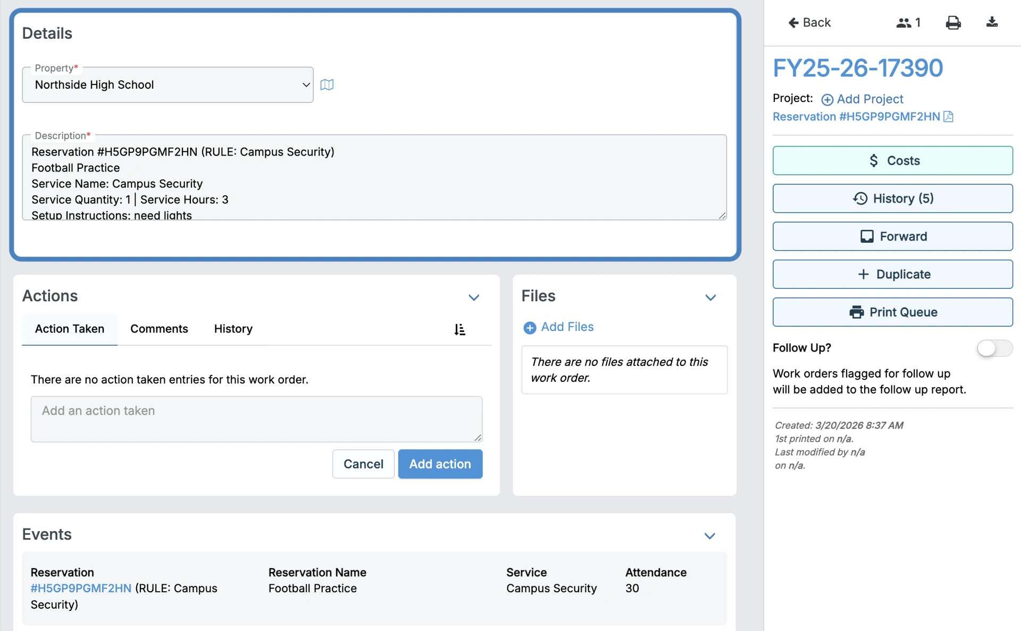This screenshot has width=1021, height=631.
Task: Click the Add Project plus icon
Action: click(x=827, y=100)
